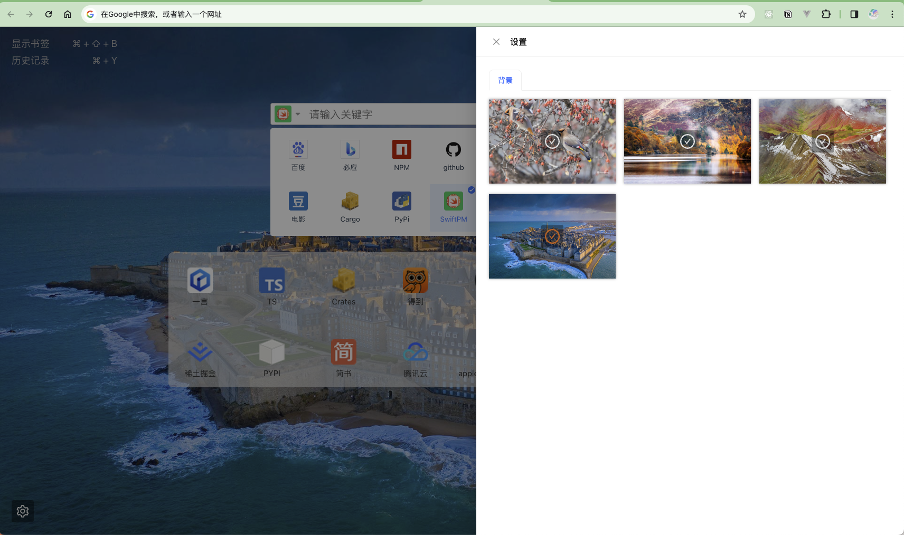Select the waxwing birds background thumbnail
Screen dimensions: 904x535
pos(552,141)
